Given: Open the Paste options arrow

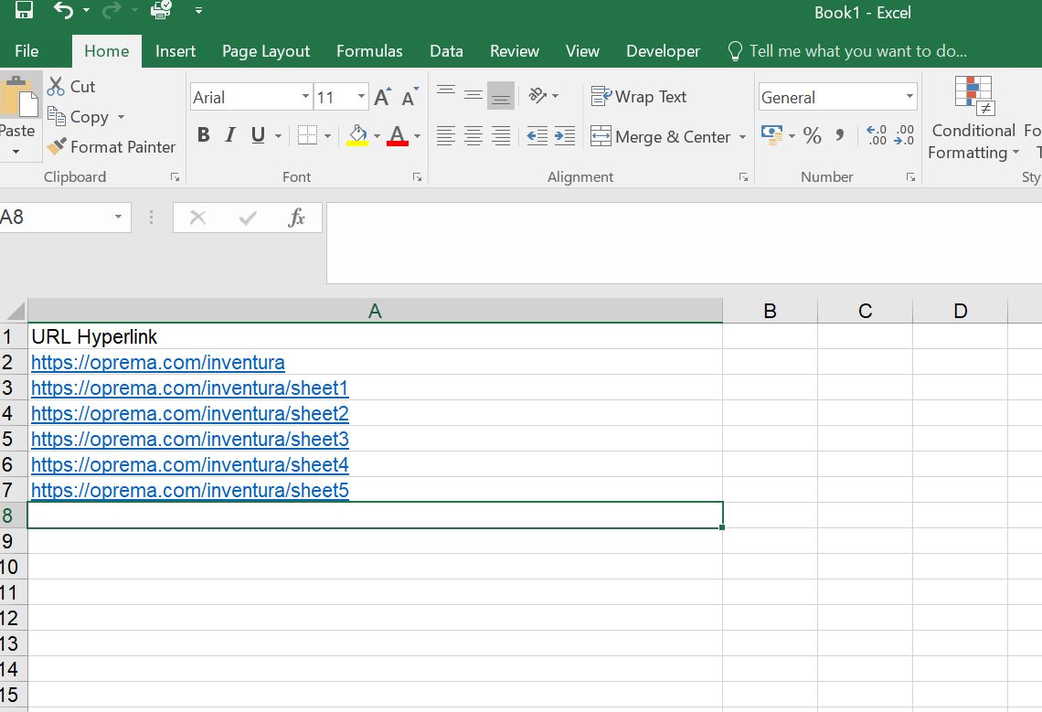Looking at the screenshot, I should coord(16,153).
